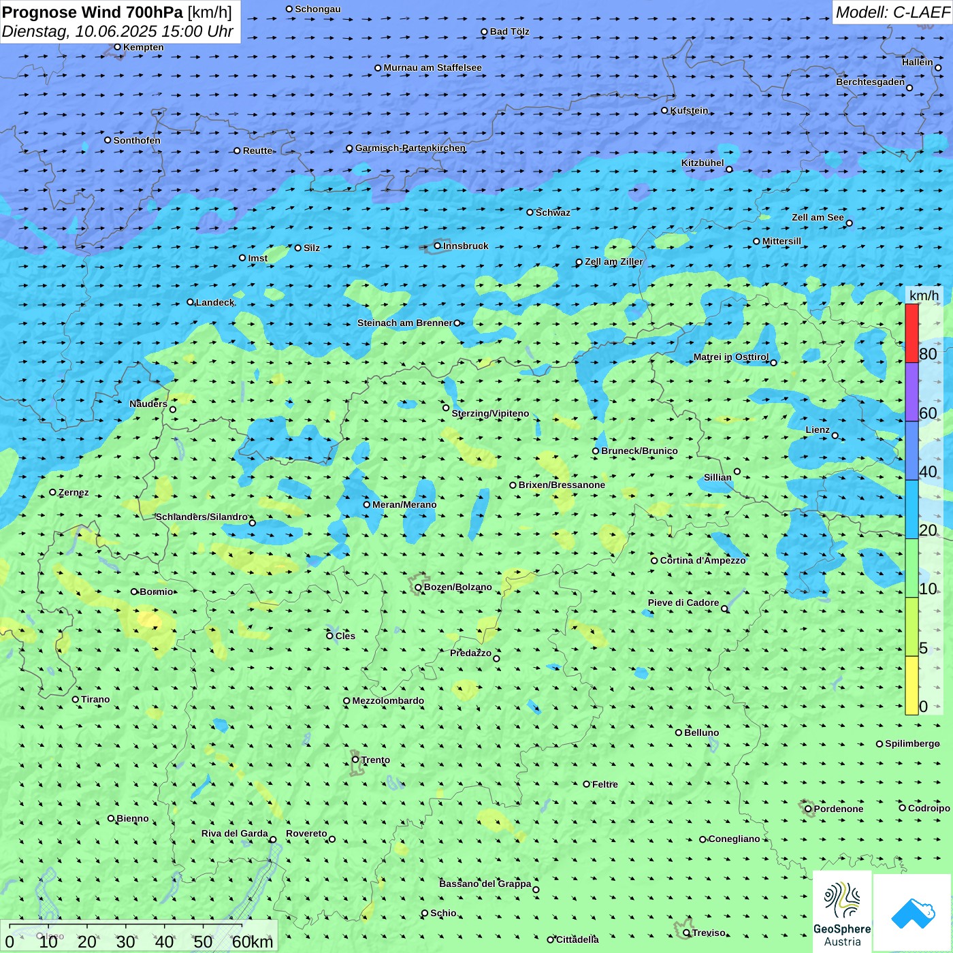Click the Innsbruck city marker

[x=438, y=246]
